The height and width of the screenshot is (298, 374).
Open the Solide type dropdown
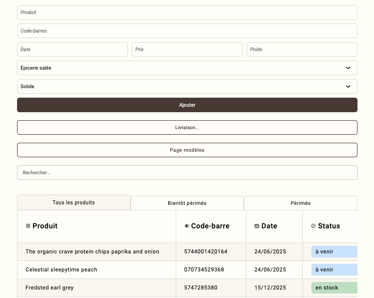tap(187, 86)
